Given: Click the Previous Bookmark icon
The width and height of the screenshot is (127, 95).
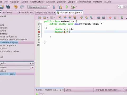Looking at the screenshot, I should tap(82, 18).
